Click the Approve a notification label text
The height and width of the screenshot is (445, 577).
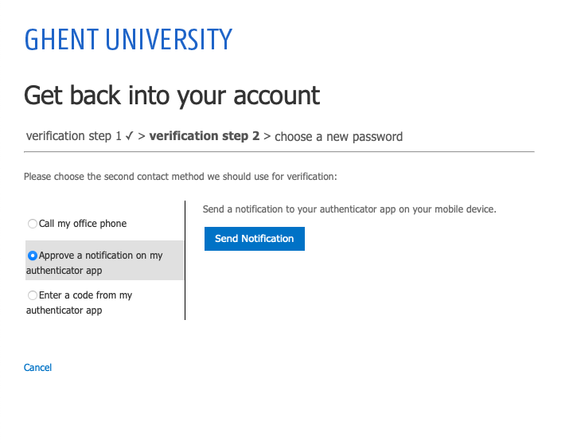94,263
